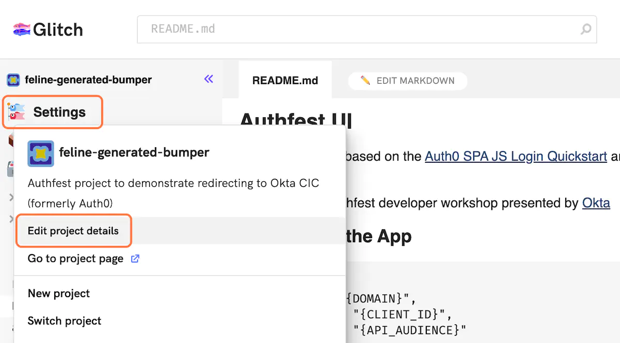The image size is (620, 343).
Task: Click the Glitch wordmark
Action: [58, 29]
